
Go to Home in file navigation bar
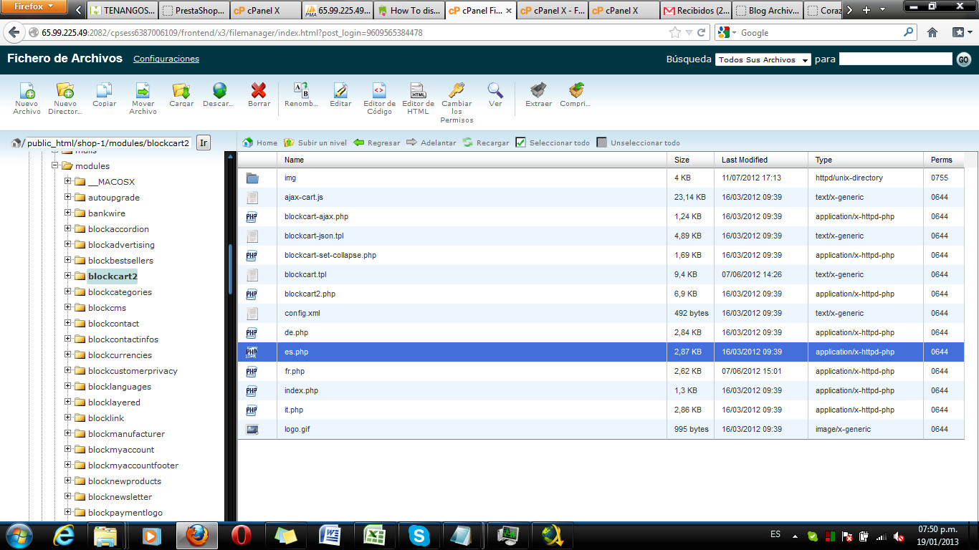coord(260,143)
